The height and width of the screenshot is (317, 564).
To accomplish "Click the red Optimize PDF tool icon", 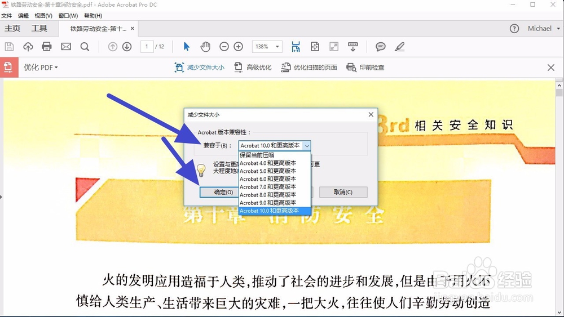I will 9,67.
